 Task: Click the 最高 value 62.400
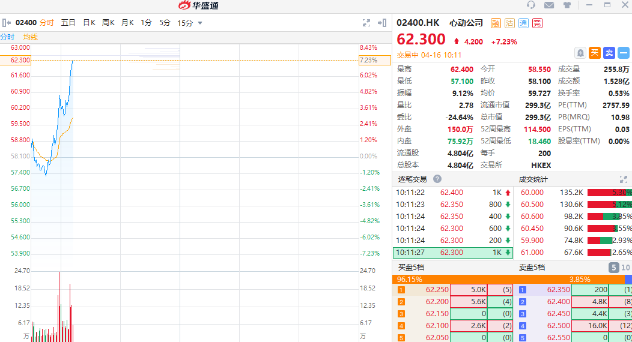coord(462,69)
